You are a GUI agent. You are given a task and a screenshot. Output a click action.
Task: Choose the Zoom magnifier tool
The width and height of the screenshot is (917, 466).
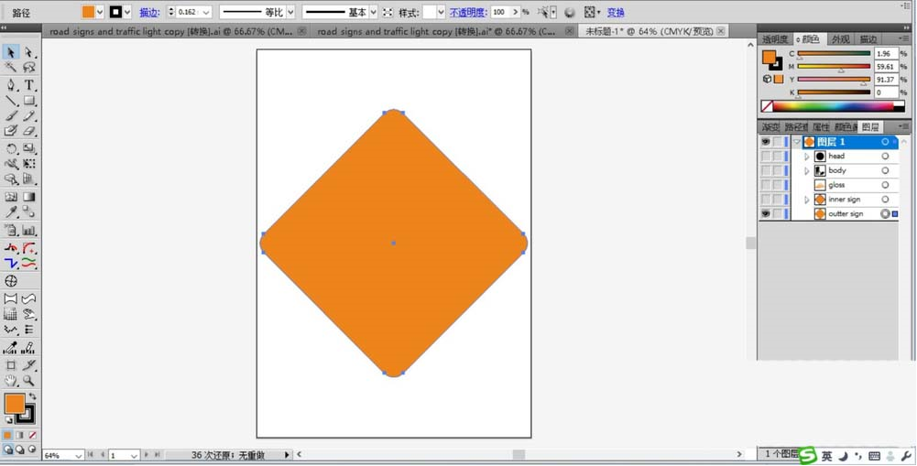[28, 381]
